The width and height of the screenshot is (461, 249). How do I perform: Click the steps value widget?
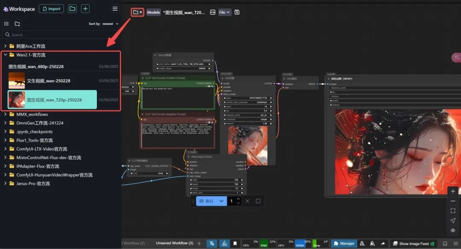248,106
